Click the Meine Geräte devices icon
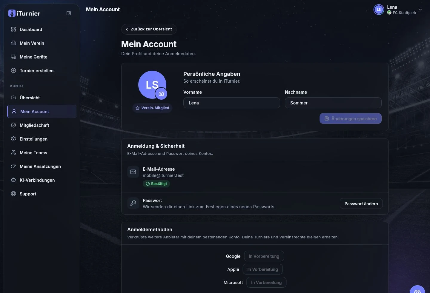 13,57
